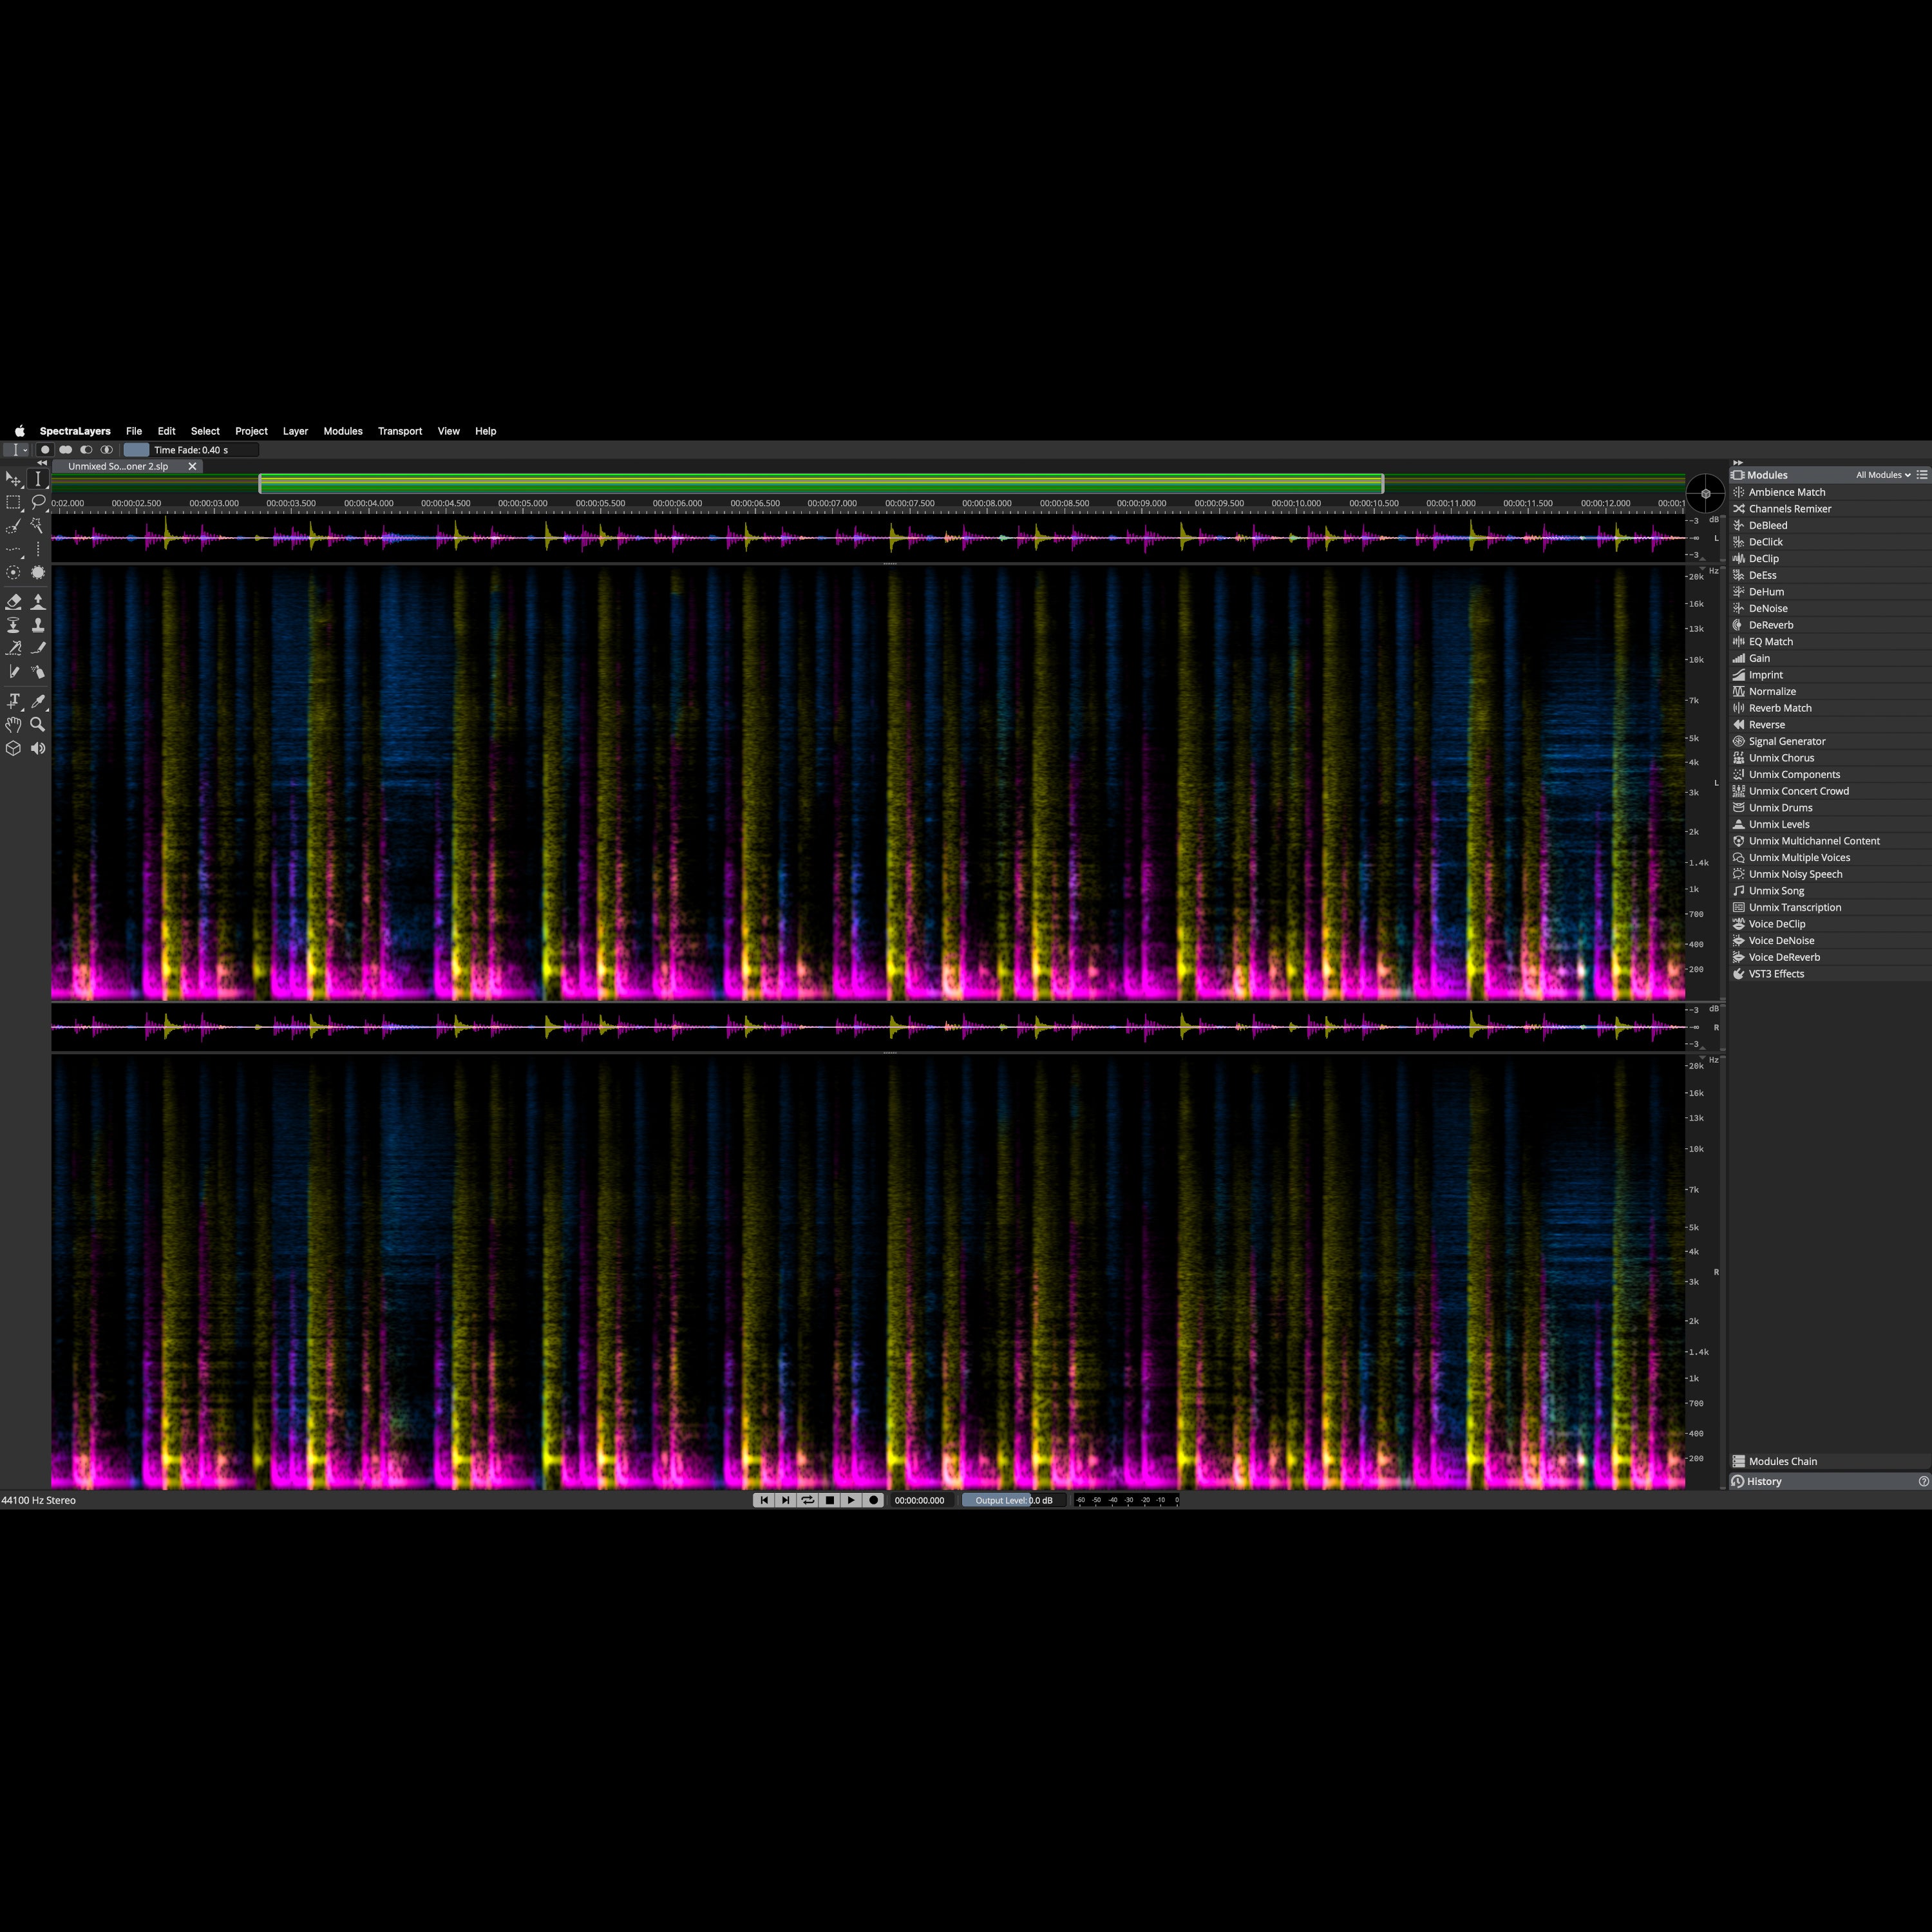Select the Playback speaker tool
This screenshot has height=1932, width=1932.
pos(38,748)
